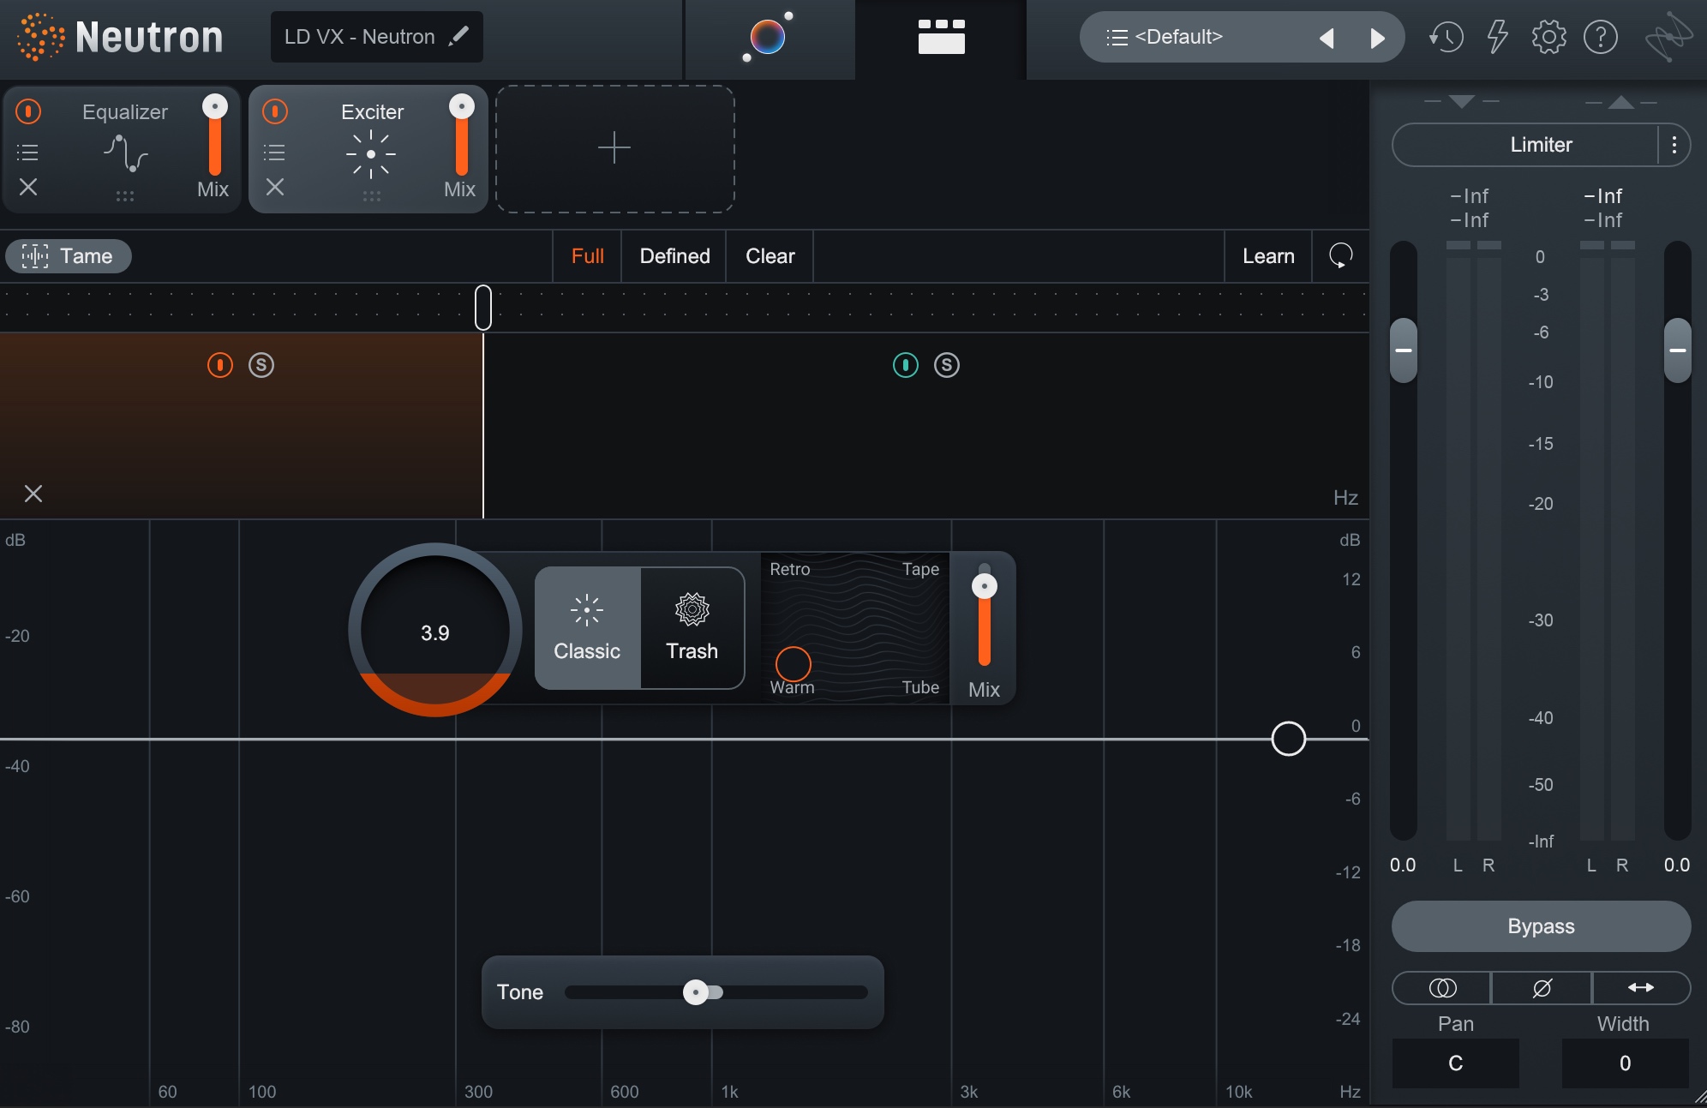This screenshot has width=1707, height=1108.
Task: Click the input gain down triangle expander
Action: click(1462, 101)
